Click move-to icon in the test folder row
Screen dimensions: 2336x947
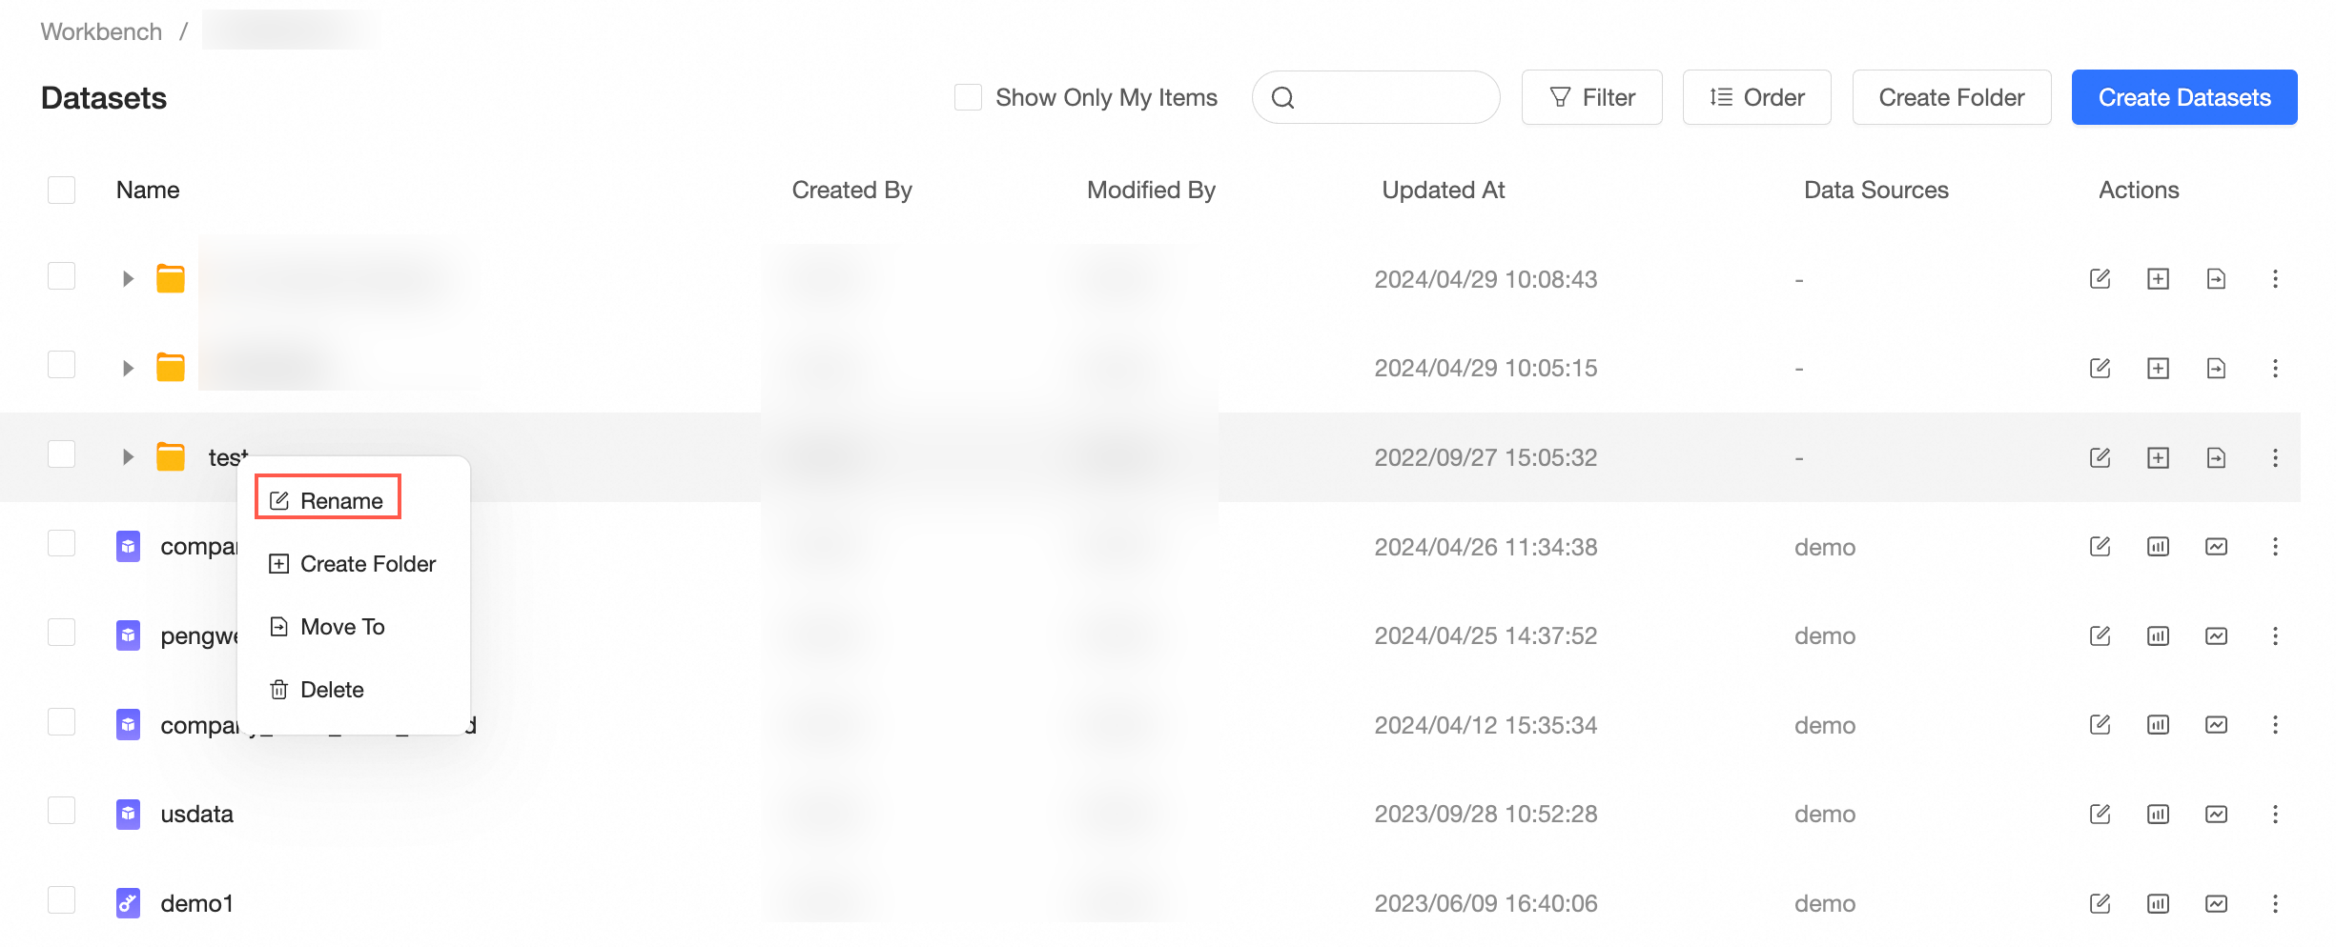[x=2216, y=457]
